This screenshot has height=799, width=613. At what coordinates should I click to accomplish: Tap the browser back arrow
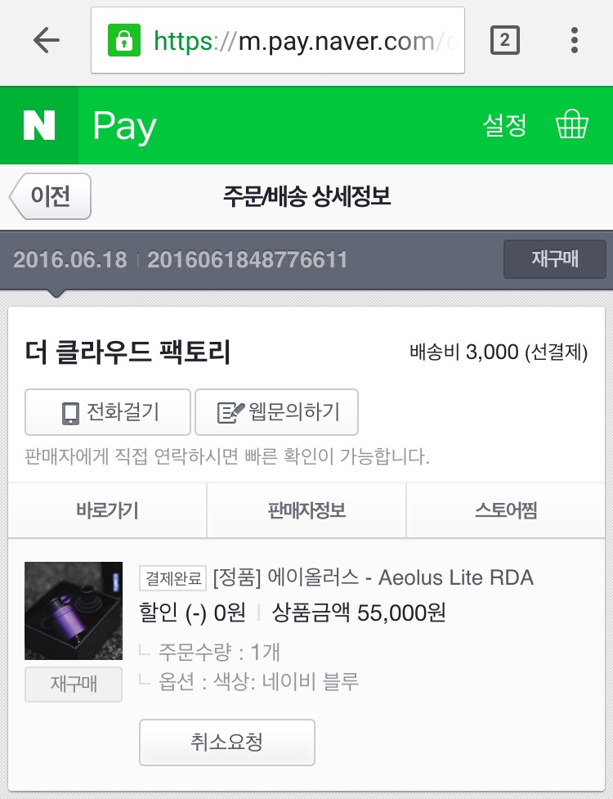(x=47, y=40)
